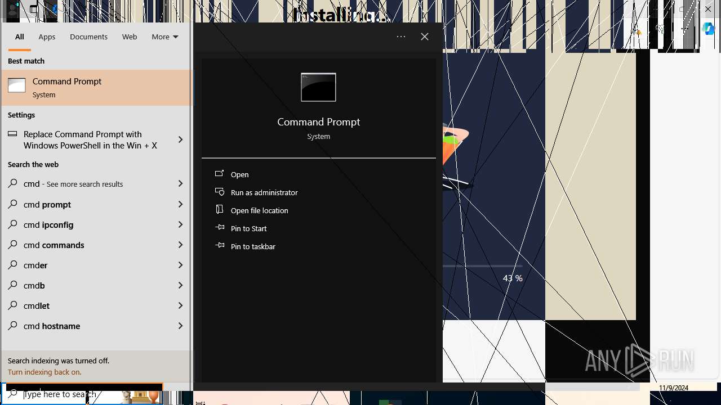
Task: Switch to the Apps search tab
Action: click(47, 37)
